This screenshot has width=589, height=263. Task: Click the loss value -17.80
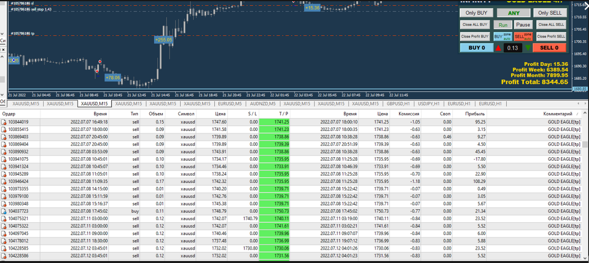(x=479, y=159)
